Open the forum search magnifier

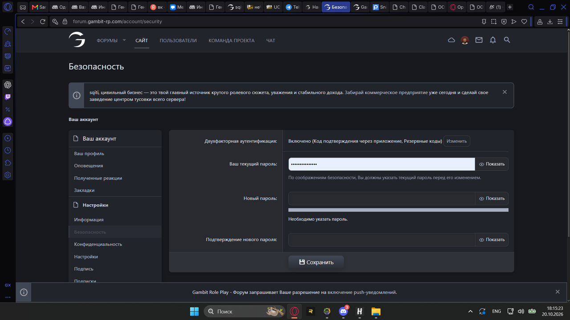coord(507,40)
